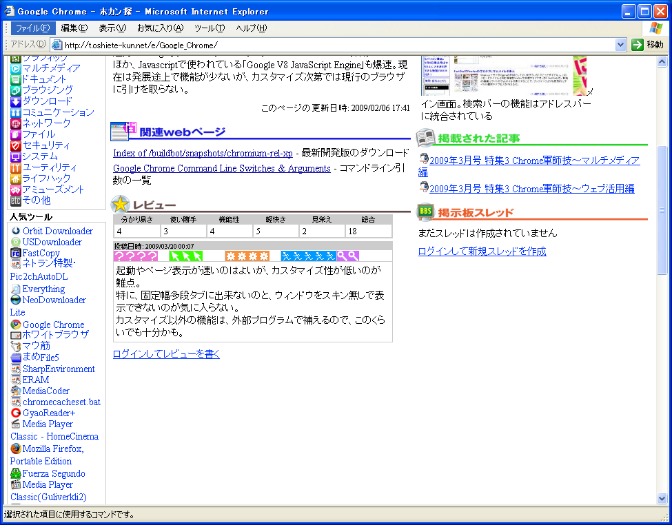This screenshot has height=525, width=672.
Task: Click the ユーティリティ category icon
Action: (x=15, y=168)
